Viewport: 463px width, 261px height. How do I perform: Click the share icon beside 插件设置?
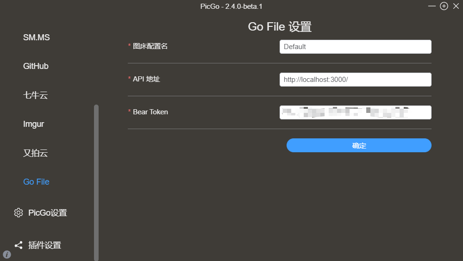tap(19, 245)
